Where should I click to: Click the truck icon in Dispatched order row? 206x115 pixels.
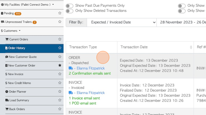71,68
